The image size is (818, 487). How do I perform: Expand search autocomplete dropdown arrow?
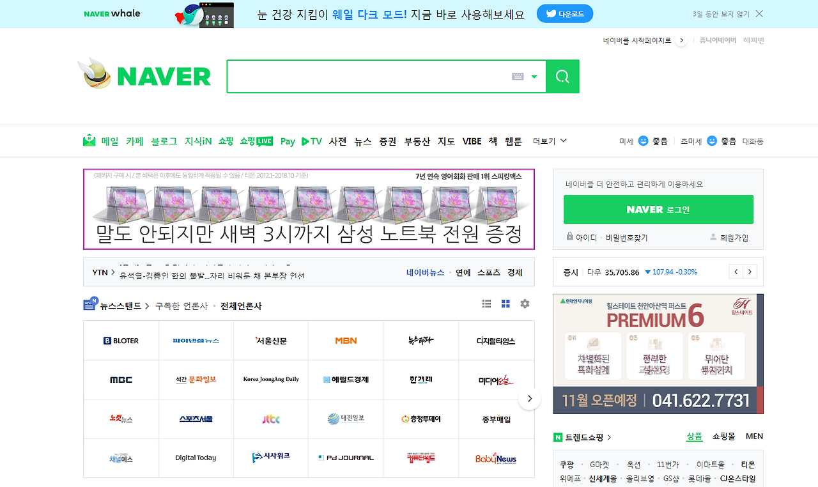[534, 77]
